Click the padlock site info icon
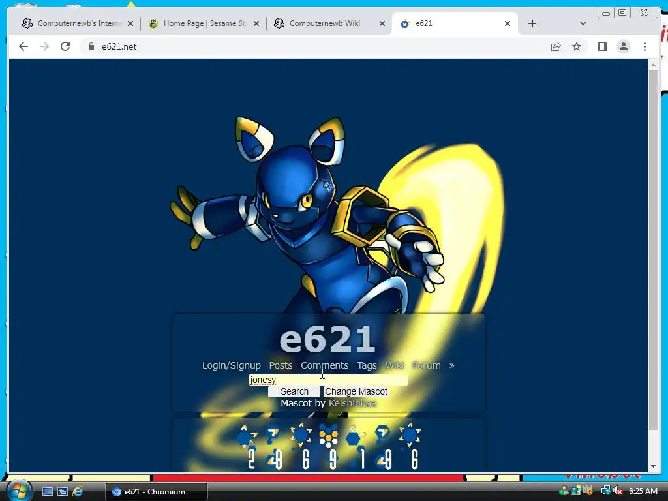 91,46
